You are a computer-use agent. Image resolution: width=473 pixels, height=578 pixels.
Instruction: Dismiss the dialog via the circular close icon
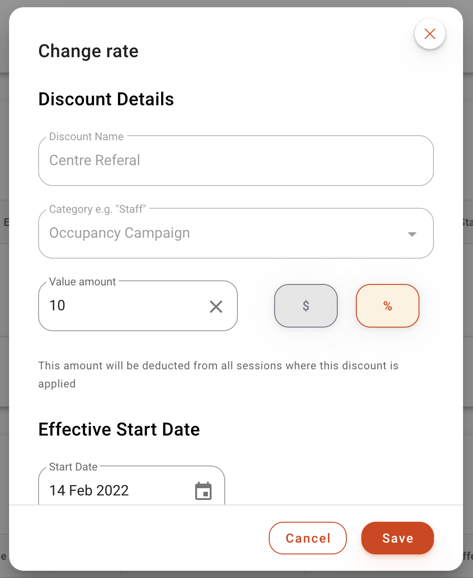pyautogui.click(x=429, y=34)
